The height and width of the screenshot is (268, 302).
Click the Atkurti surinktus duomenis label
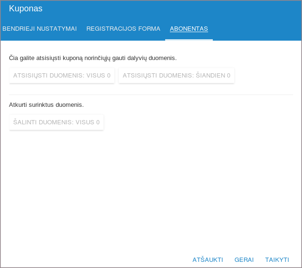coord(46,104)
